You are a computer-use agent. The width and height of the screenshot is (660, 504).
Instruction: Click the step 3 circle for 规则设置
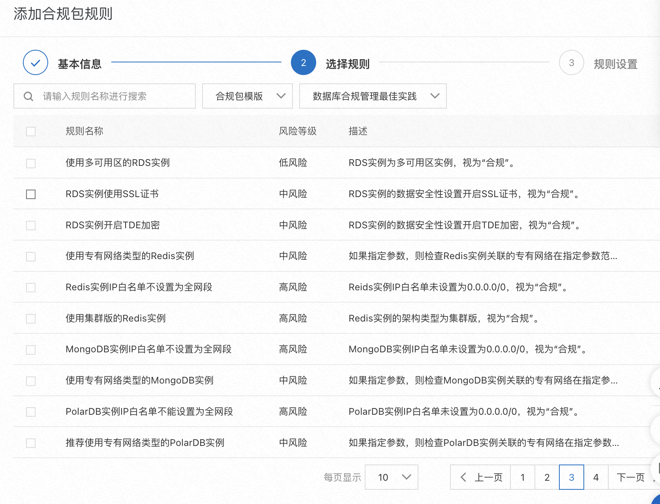tap(571, 62)
